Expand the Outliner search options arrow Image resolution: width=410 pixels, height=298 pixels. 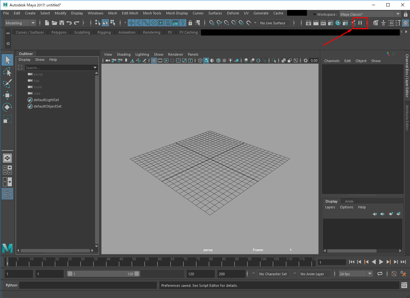coord(95,68)
